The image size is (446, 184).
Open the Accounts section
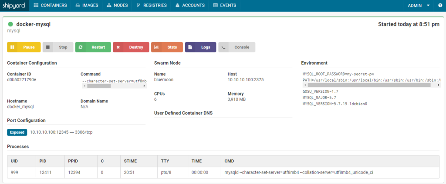pyautogui.click(x=190, y=5)
